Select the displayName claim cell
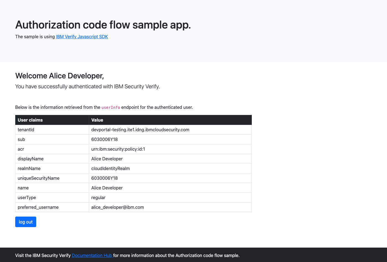 (31, 159)
